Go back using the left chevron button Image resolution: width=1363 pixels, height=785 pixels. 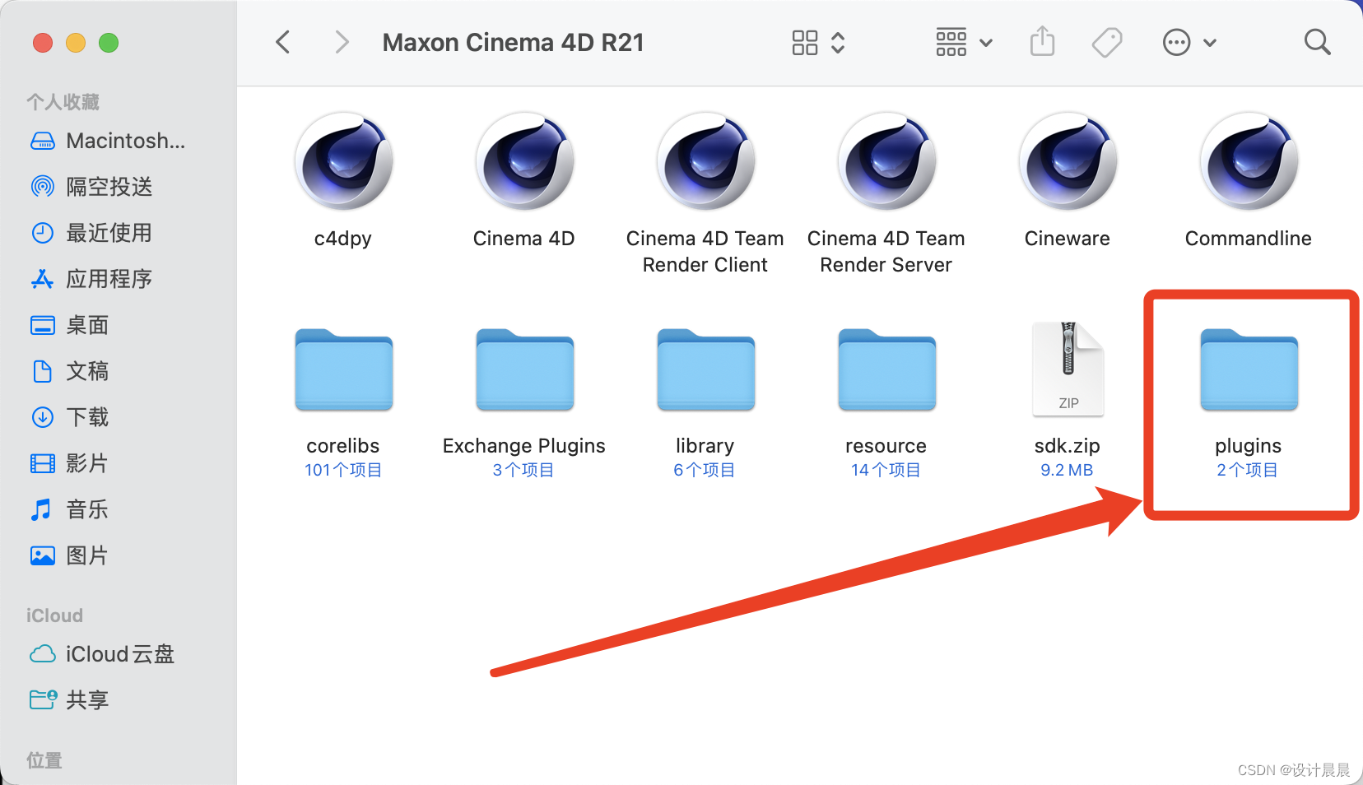click(x=283, y=42)
